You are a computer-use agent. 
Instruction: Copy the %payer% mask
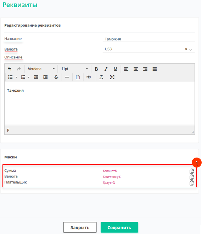pyautogui.click(x=192, y=183)
